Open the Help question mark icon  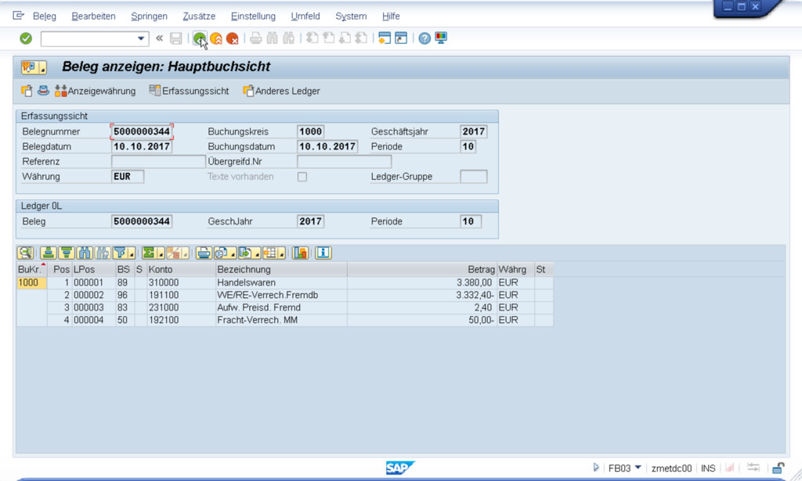[424, 38]
